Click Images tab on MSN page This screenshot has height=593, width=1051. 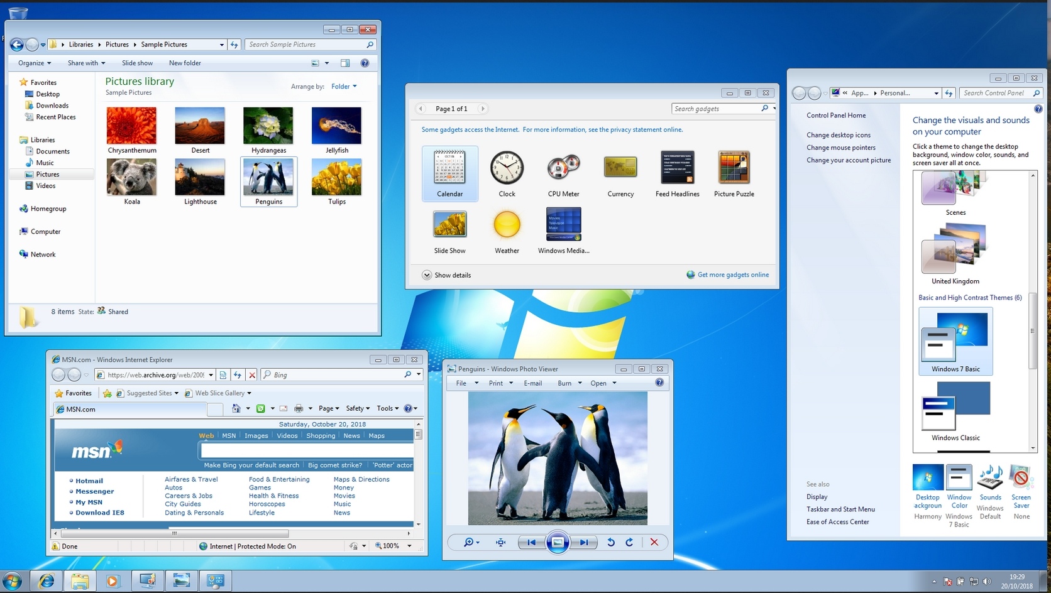tap(256, 435)
